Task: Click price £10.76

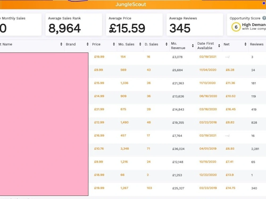Action: (99, 149)
